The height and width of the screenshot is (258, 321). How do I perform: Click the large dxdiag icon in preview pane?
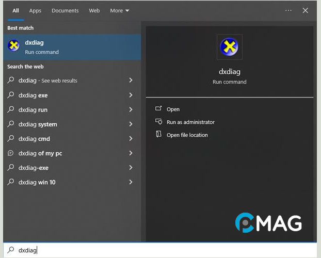pos(230,47)
